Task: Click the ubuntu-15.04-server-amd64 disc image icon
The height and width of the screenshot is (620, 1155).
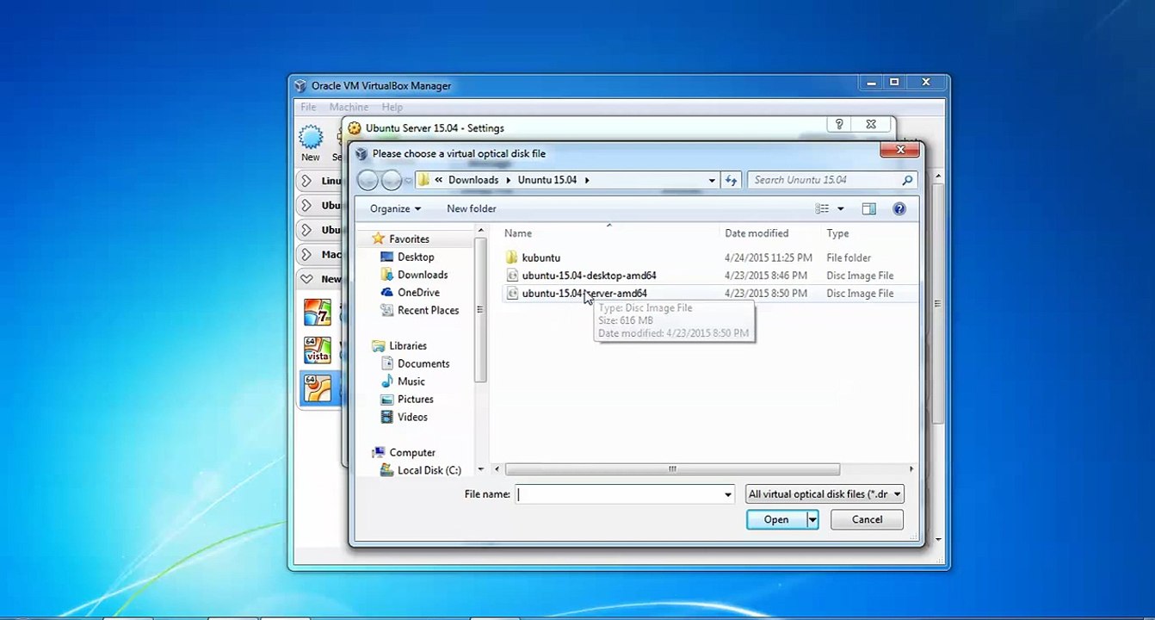Action: click(512, 294)
